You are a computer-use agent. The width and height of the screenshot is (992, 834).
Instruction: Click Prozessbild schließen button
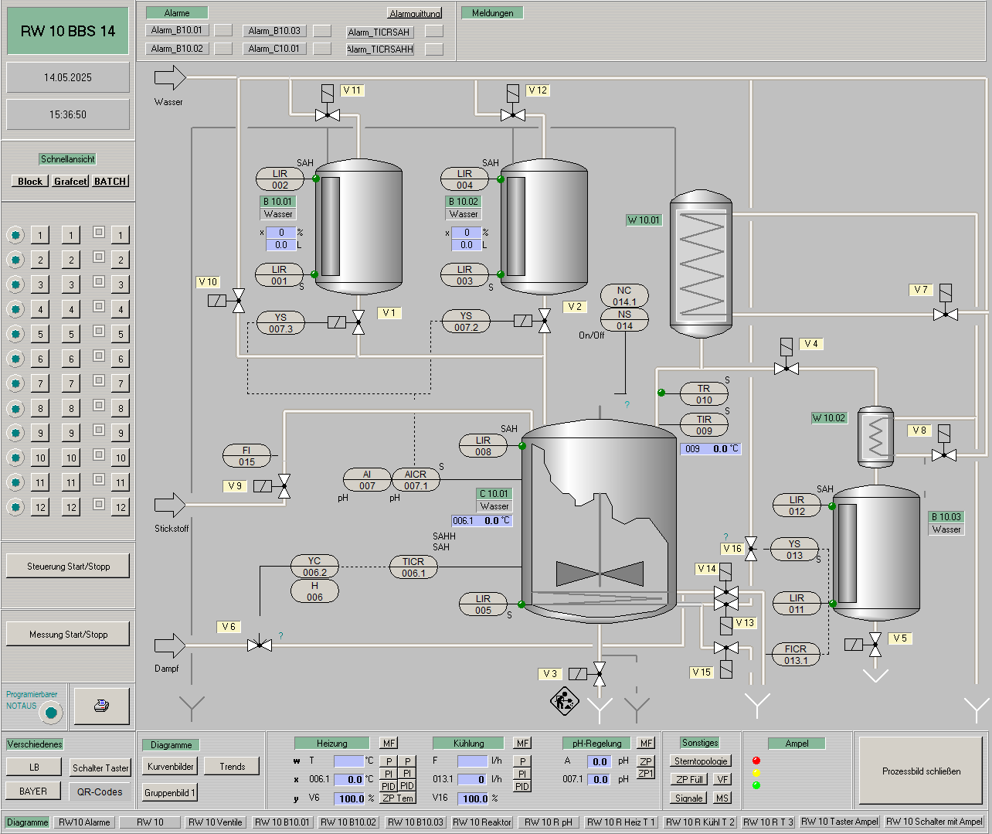921,771
